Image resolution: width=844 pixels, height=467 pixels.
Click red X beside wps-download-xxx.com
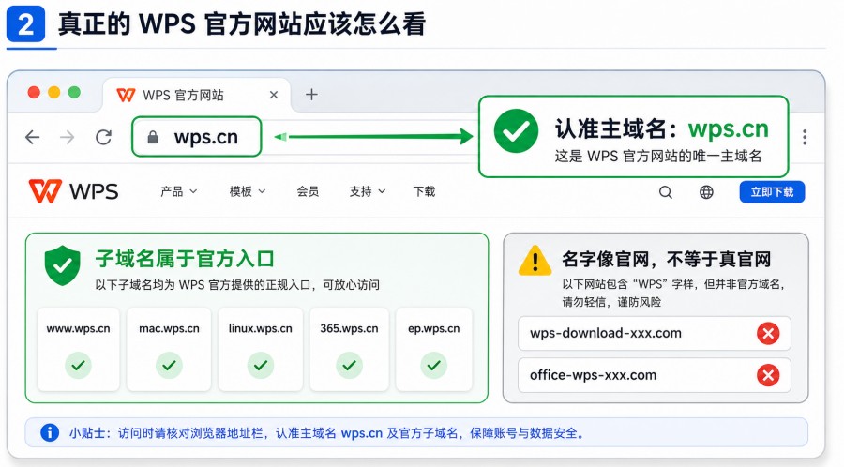click(x=768, y=334)
